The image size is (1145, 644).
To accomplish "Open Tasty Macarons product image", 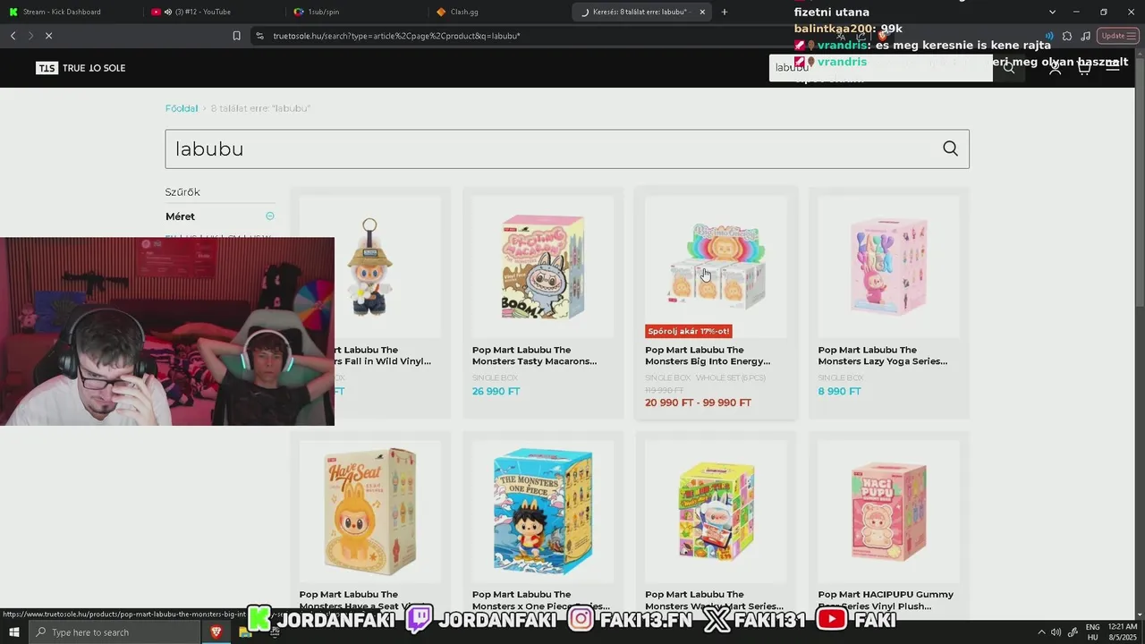I will (x=543, y=267).
